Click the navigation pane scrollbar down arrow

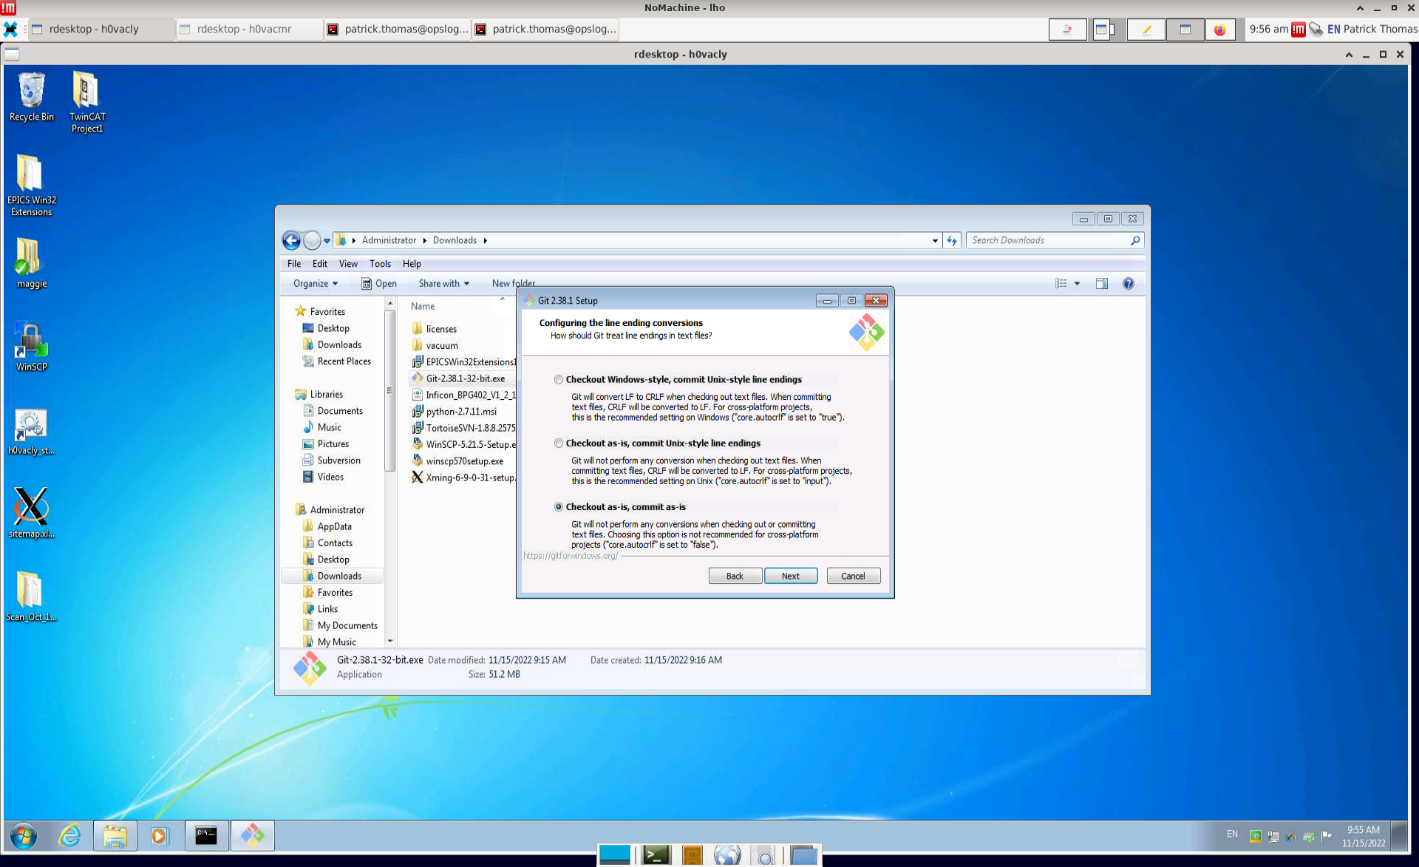pyautogui.click(x=390, y=641)
